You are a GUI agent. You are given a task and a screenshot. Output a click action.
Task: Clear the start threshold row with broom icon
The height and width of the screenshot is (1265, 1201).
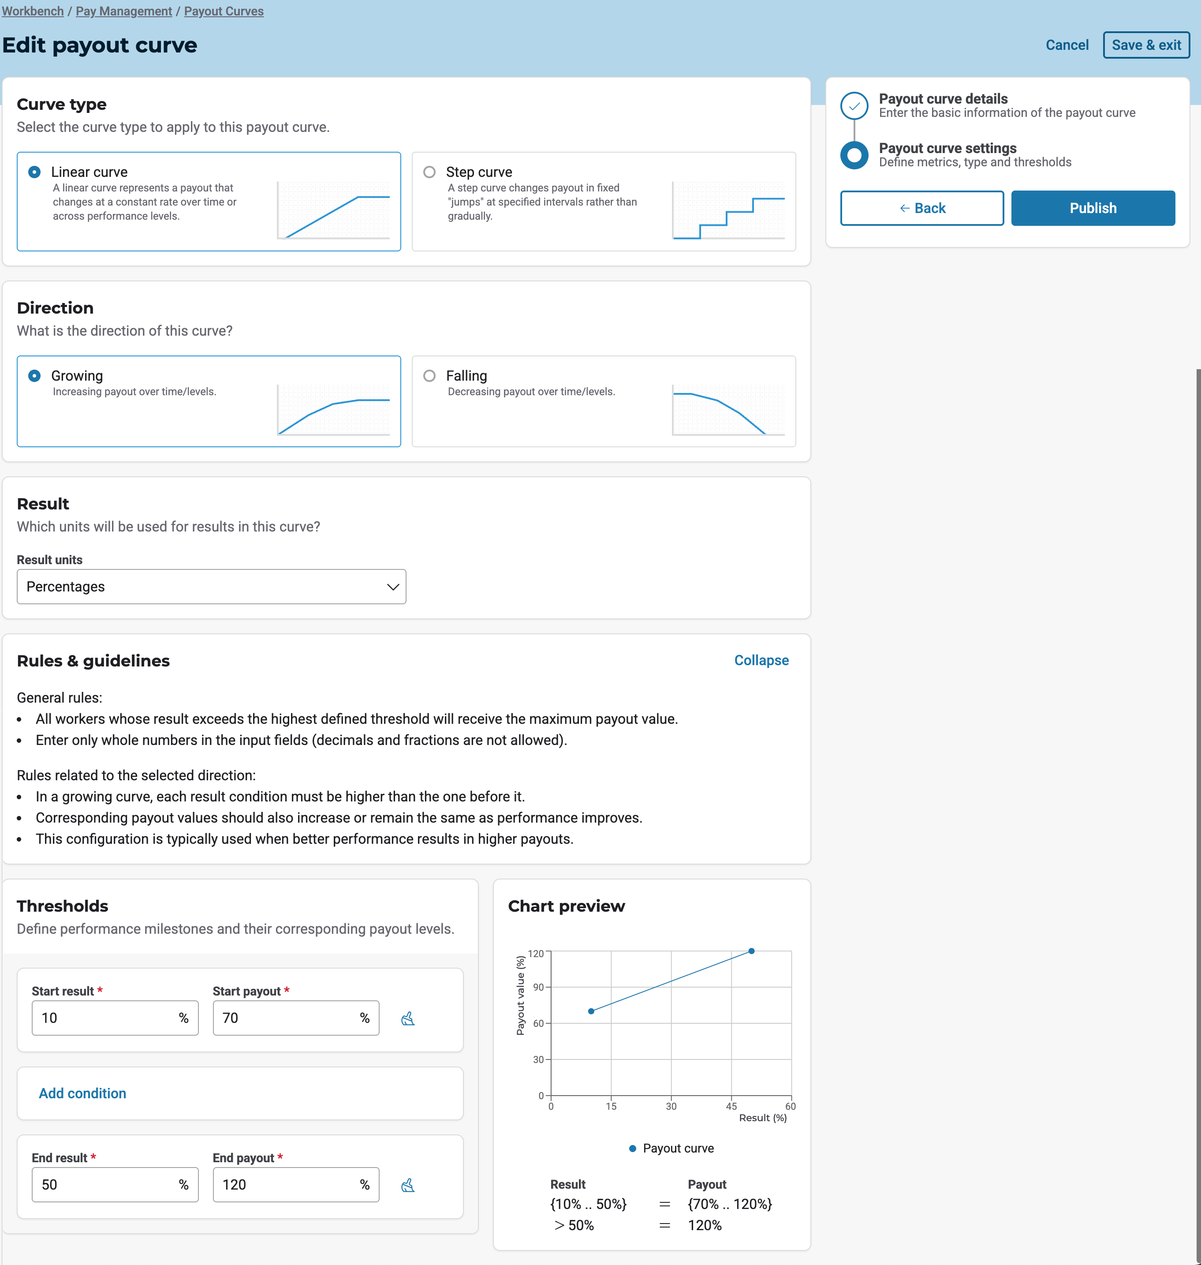pyautogui.click(x=408, y=1018)
